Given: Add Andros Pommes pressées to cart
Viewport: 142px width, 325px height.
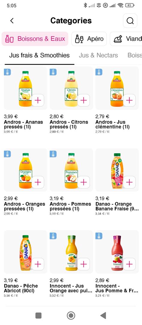Looking at the screenshot, I should (84, 182).
